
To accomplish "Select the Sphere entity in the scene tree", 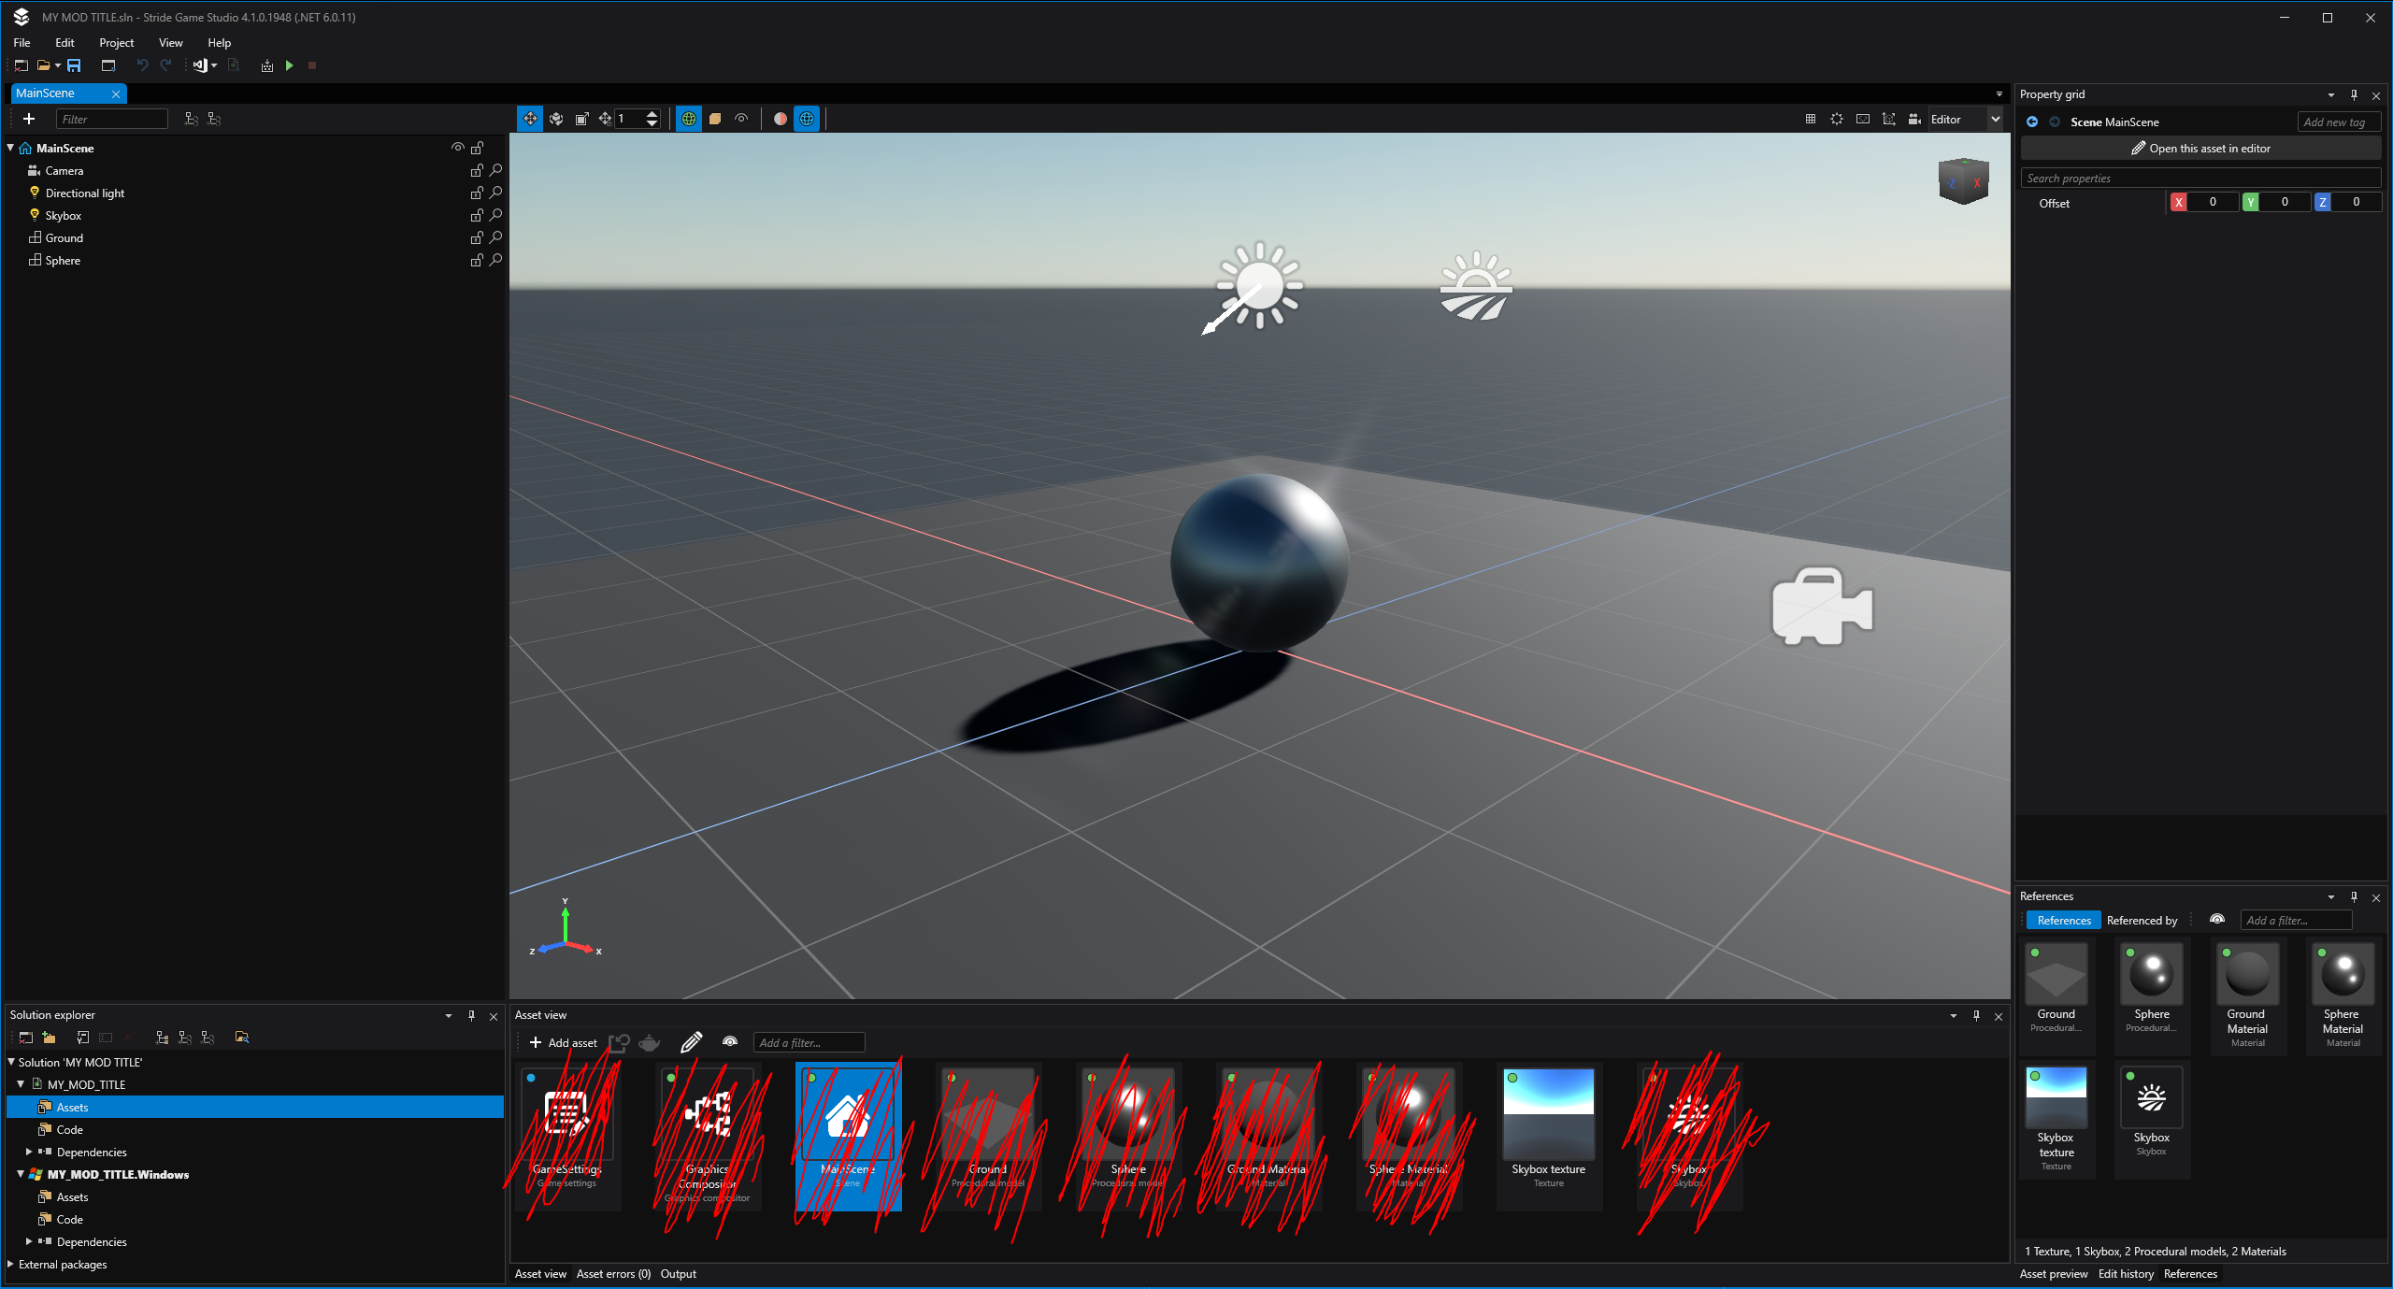I will pyautogui.click(x=63, y=260).
